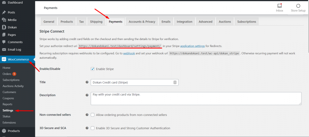Click the Media library icon
Screen dimensions: 309x137
4,20
